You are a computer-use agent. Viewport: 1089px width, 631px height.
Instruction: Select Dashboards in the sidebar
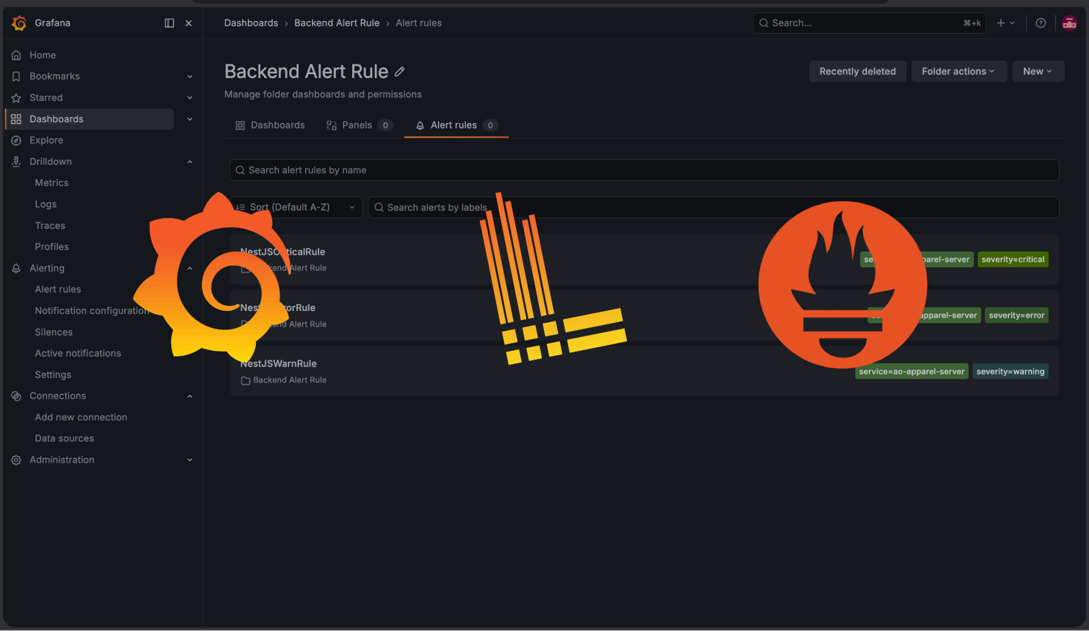coord(90,119)
